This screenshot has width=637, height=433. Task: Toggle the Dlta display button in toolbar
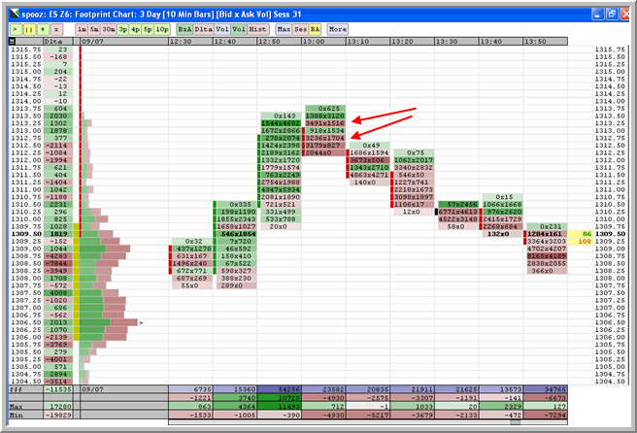[203, 29]
